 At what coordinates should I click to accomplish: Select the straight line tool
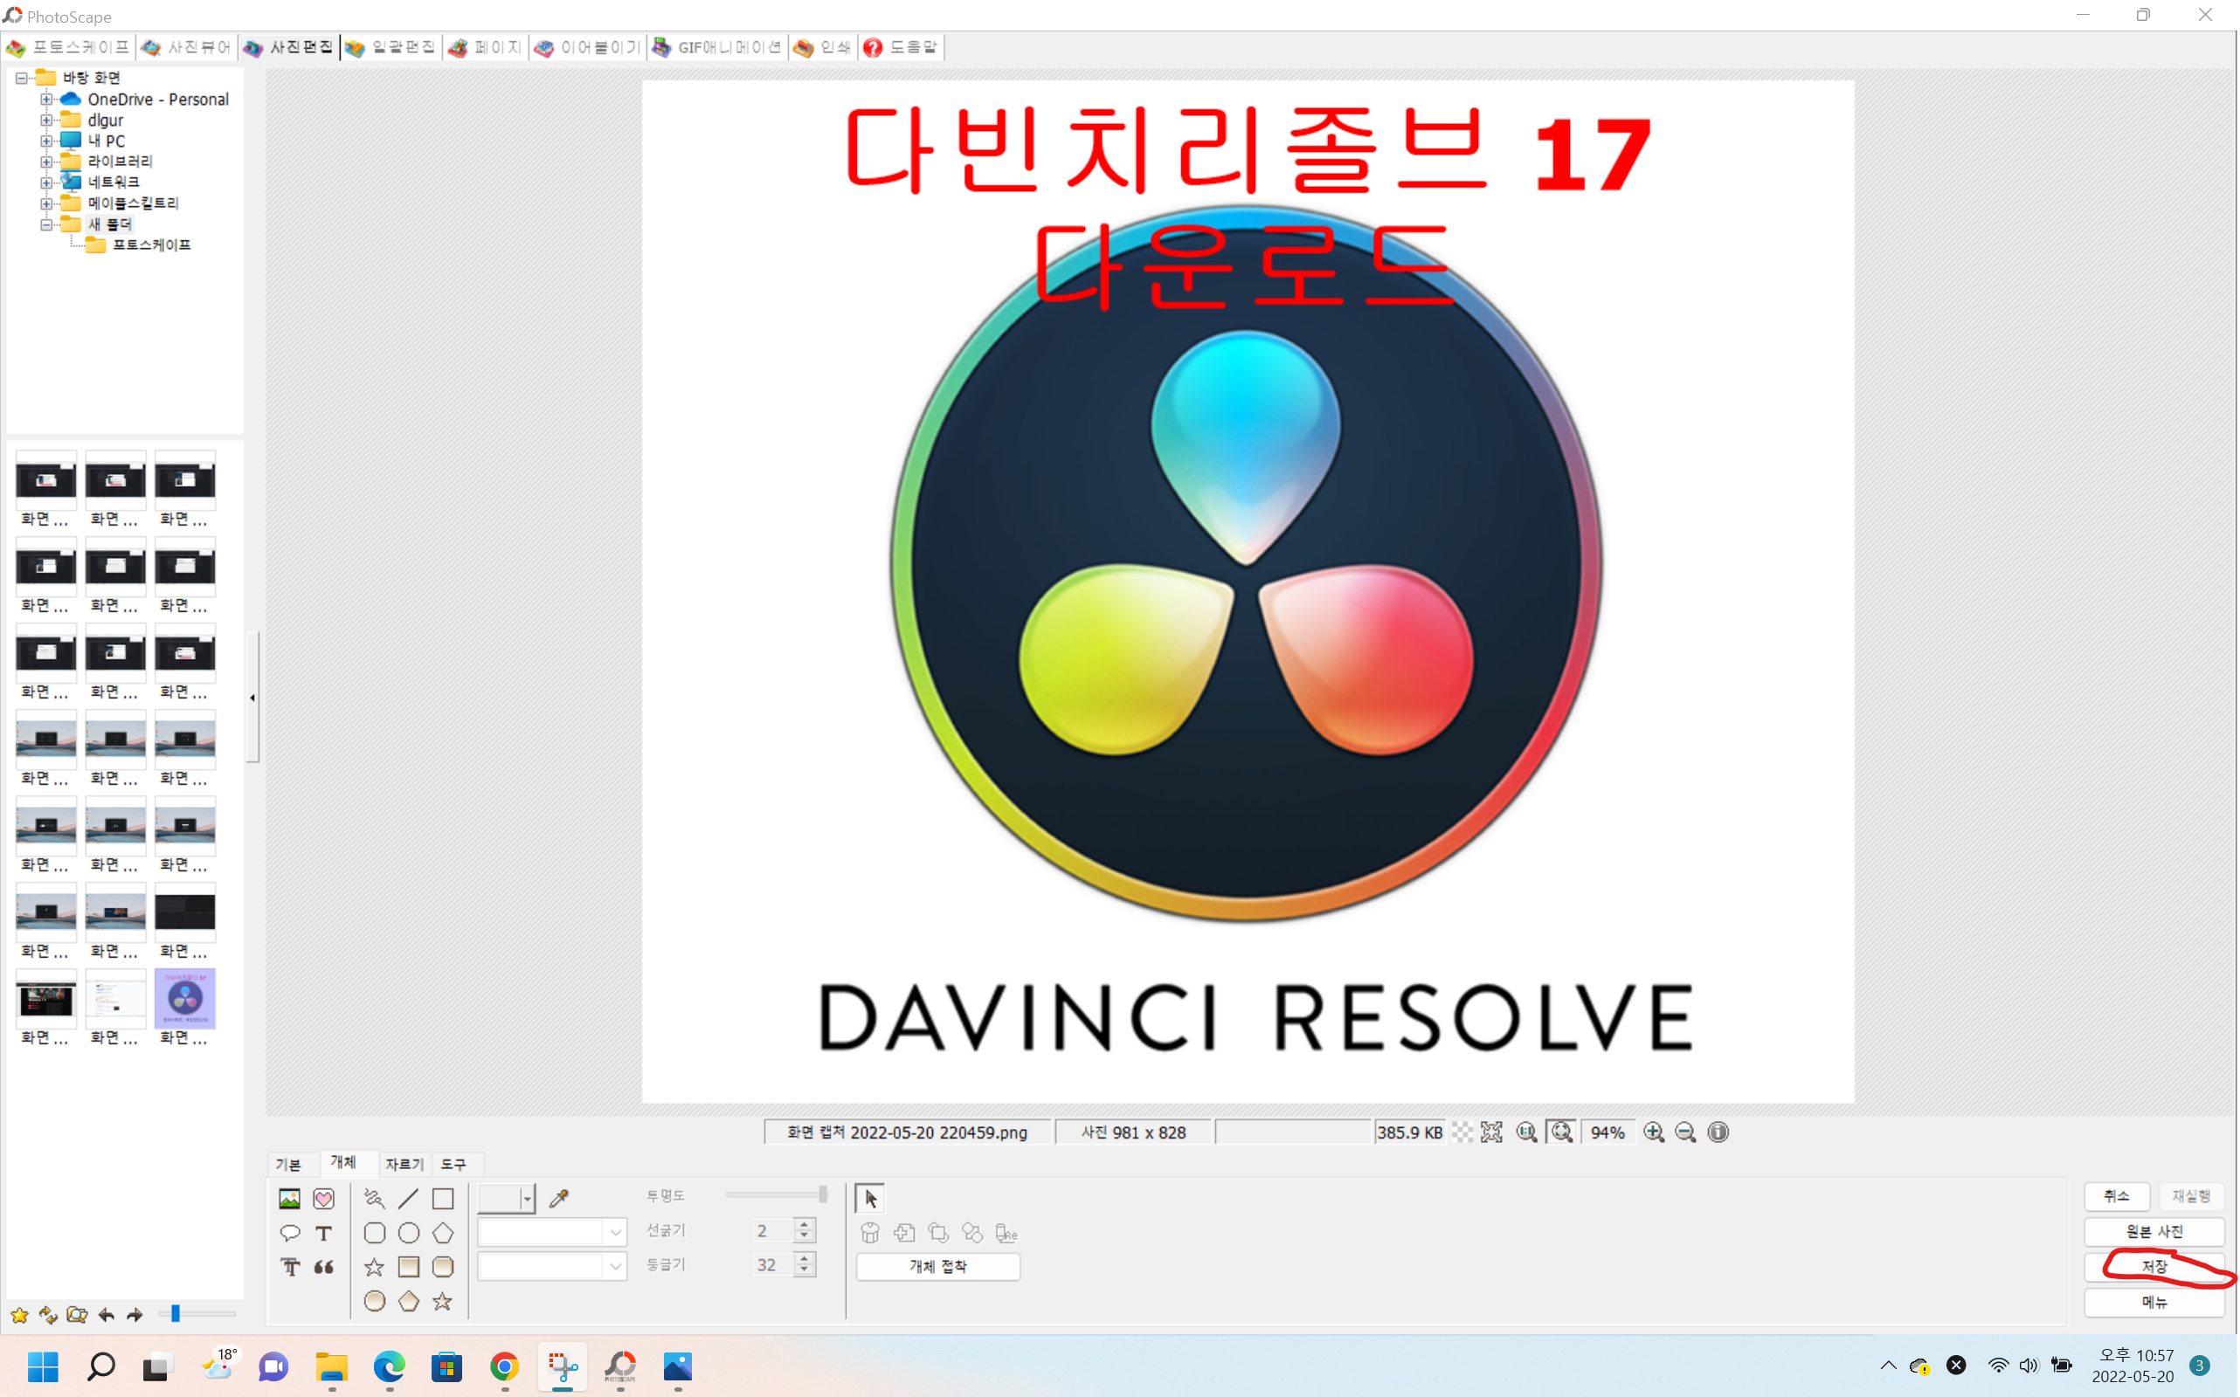[x=409, y=1198]
